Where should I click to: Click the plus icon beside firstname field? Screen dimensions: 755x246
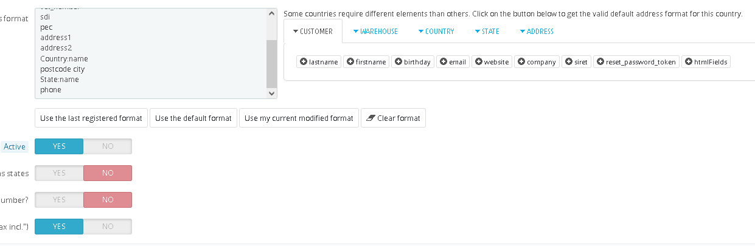tap(350, 62)
